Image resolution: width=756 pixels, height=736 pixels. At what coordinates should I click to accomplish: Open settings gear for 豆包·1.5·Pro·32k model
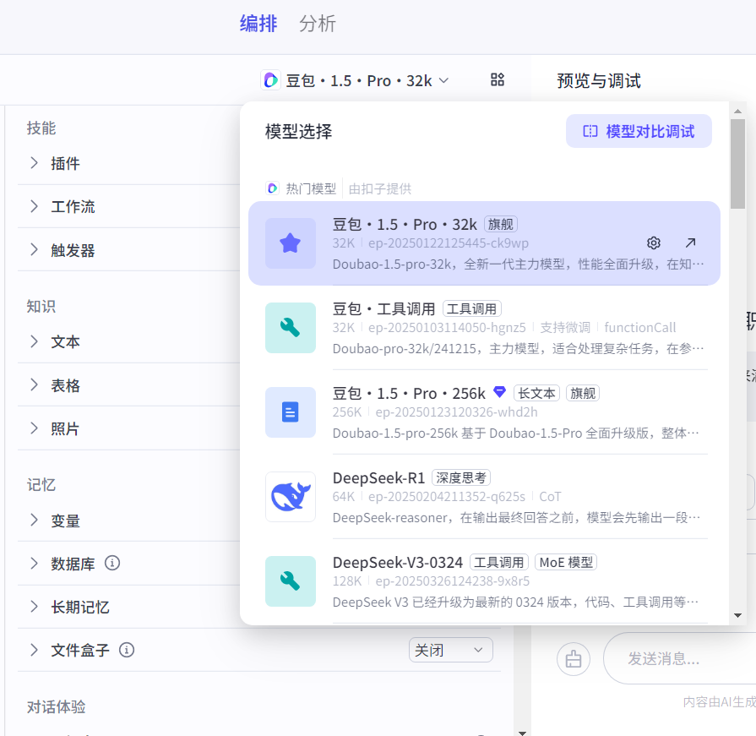click(653, 243)
